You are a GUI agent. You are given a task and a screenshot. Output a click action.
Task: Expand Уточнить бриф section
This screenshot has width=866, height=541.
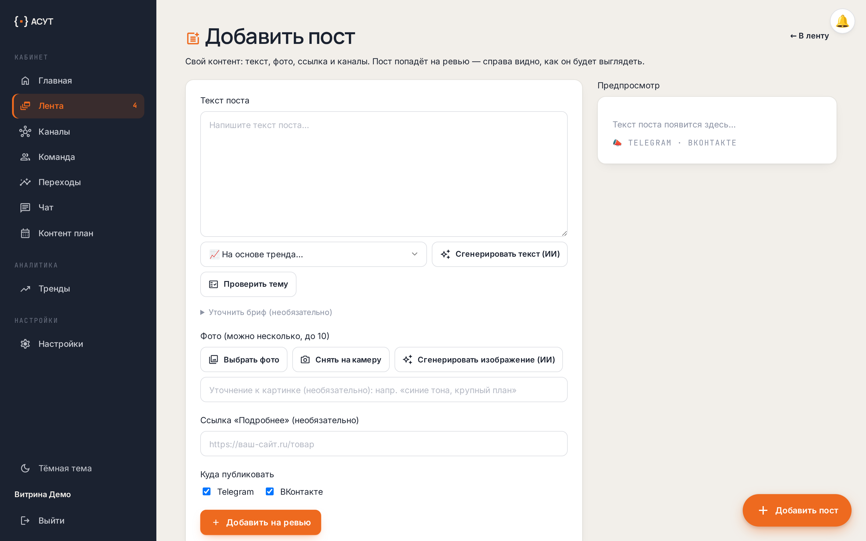[x=266, y=312]
